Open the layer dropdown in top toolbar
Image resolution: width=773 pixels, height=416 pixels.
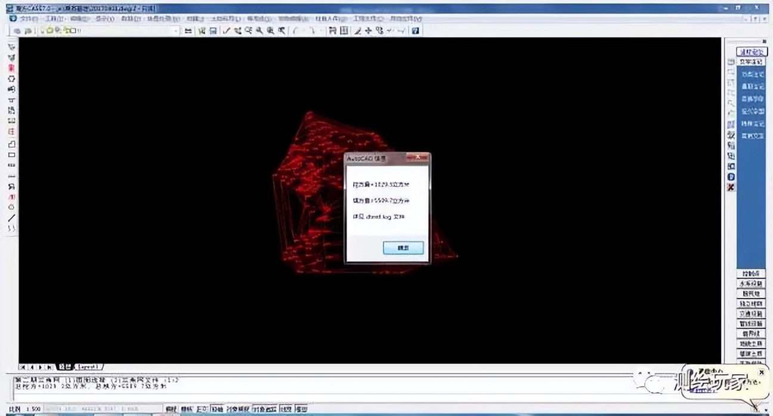(x=175, y=31)
